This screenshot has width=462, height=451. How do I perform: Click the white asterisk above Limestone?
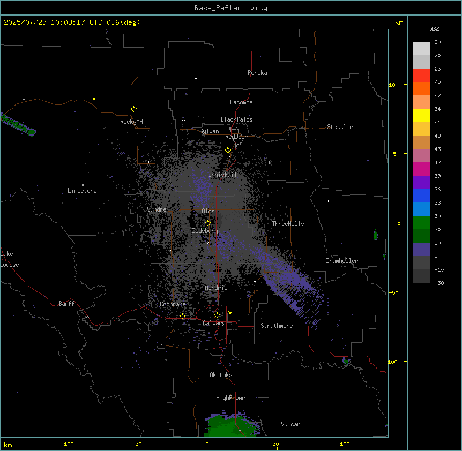82,185
